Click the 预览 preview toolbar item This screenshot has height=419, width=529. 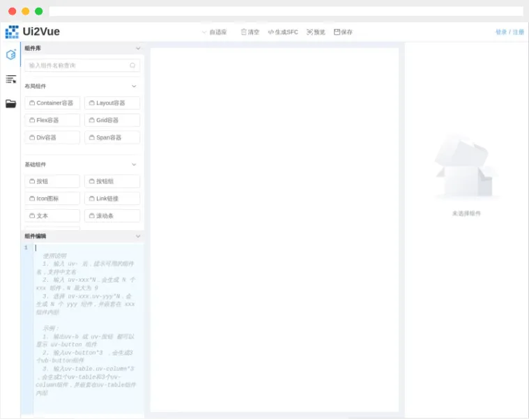(316, 32)
